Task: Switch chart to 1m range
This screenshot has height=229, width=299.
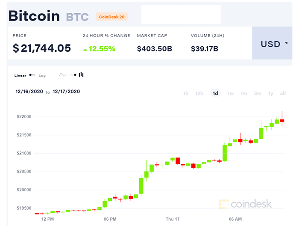Action: [x=244, y=93]
